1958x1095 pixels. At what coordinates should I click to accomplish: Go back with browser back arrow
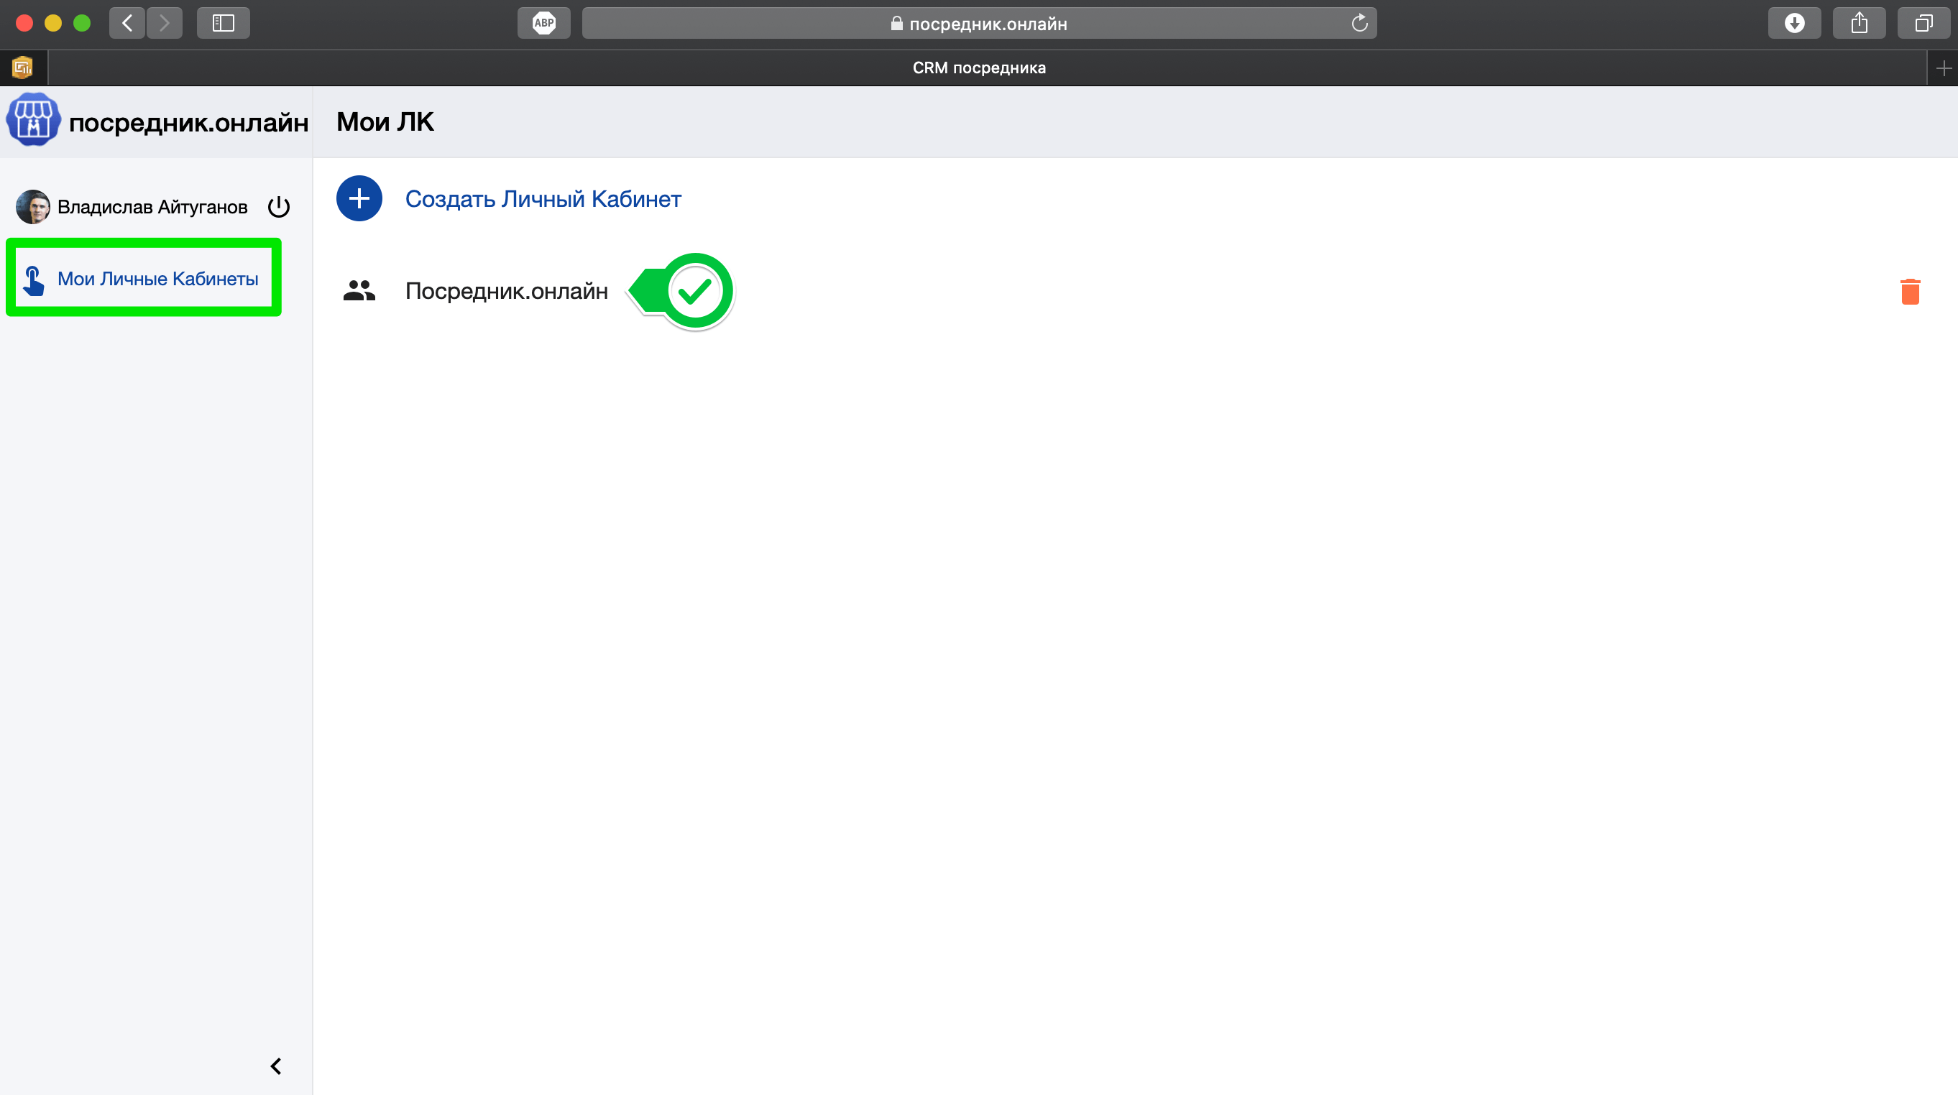127,23
